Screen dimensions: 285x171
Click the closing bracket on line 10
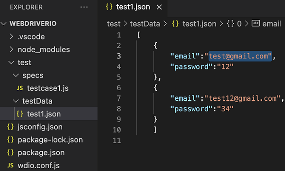tap(155, 130)
